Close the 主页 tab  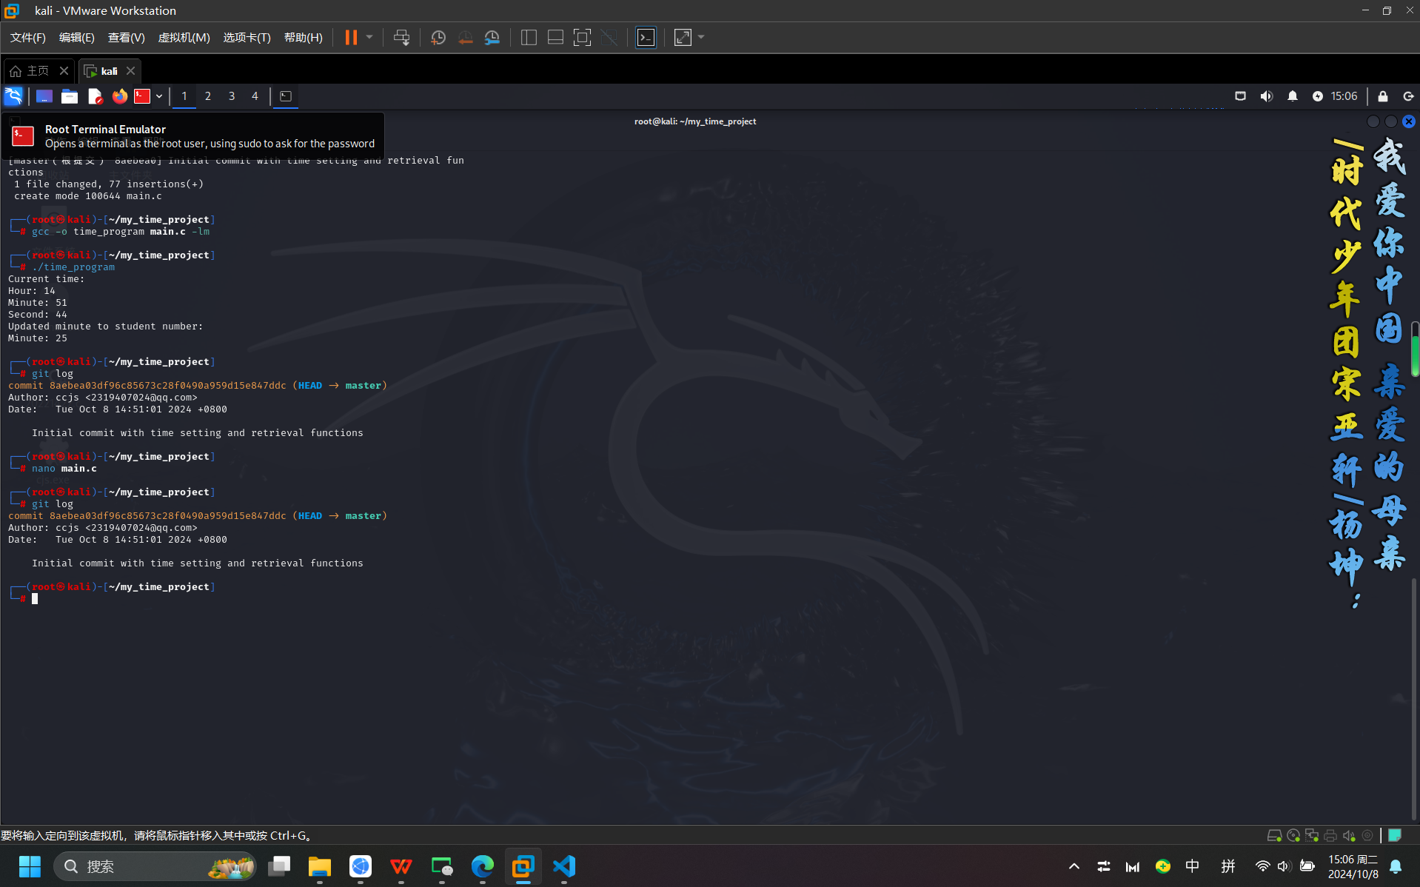pyautogui.click(x=64, y=71)
